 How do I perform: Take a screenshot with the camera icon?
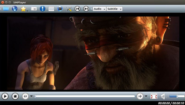[x=34, y=9]
